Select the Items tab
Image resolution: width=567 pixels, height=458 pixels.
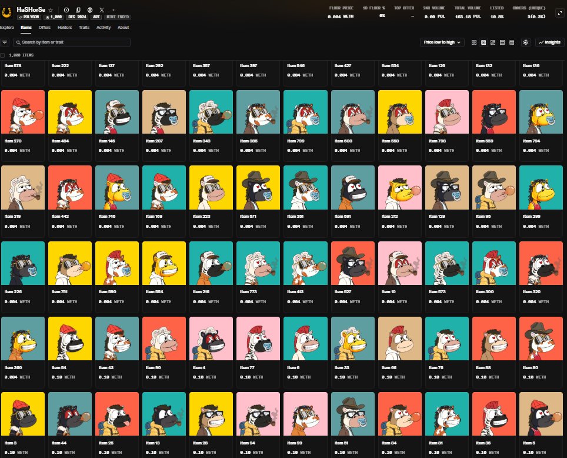pyautogui.click(x=26, y=28)
